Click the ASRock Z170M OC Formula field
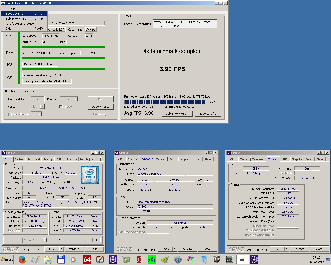 (40, 64)
